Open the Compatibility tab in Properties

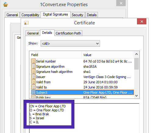coord(30,15)
